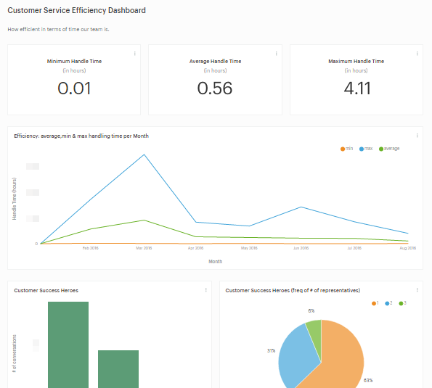Click the Efficiency per Month chart title

pyautogui.click(x=81, y=136)
